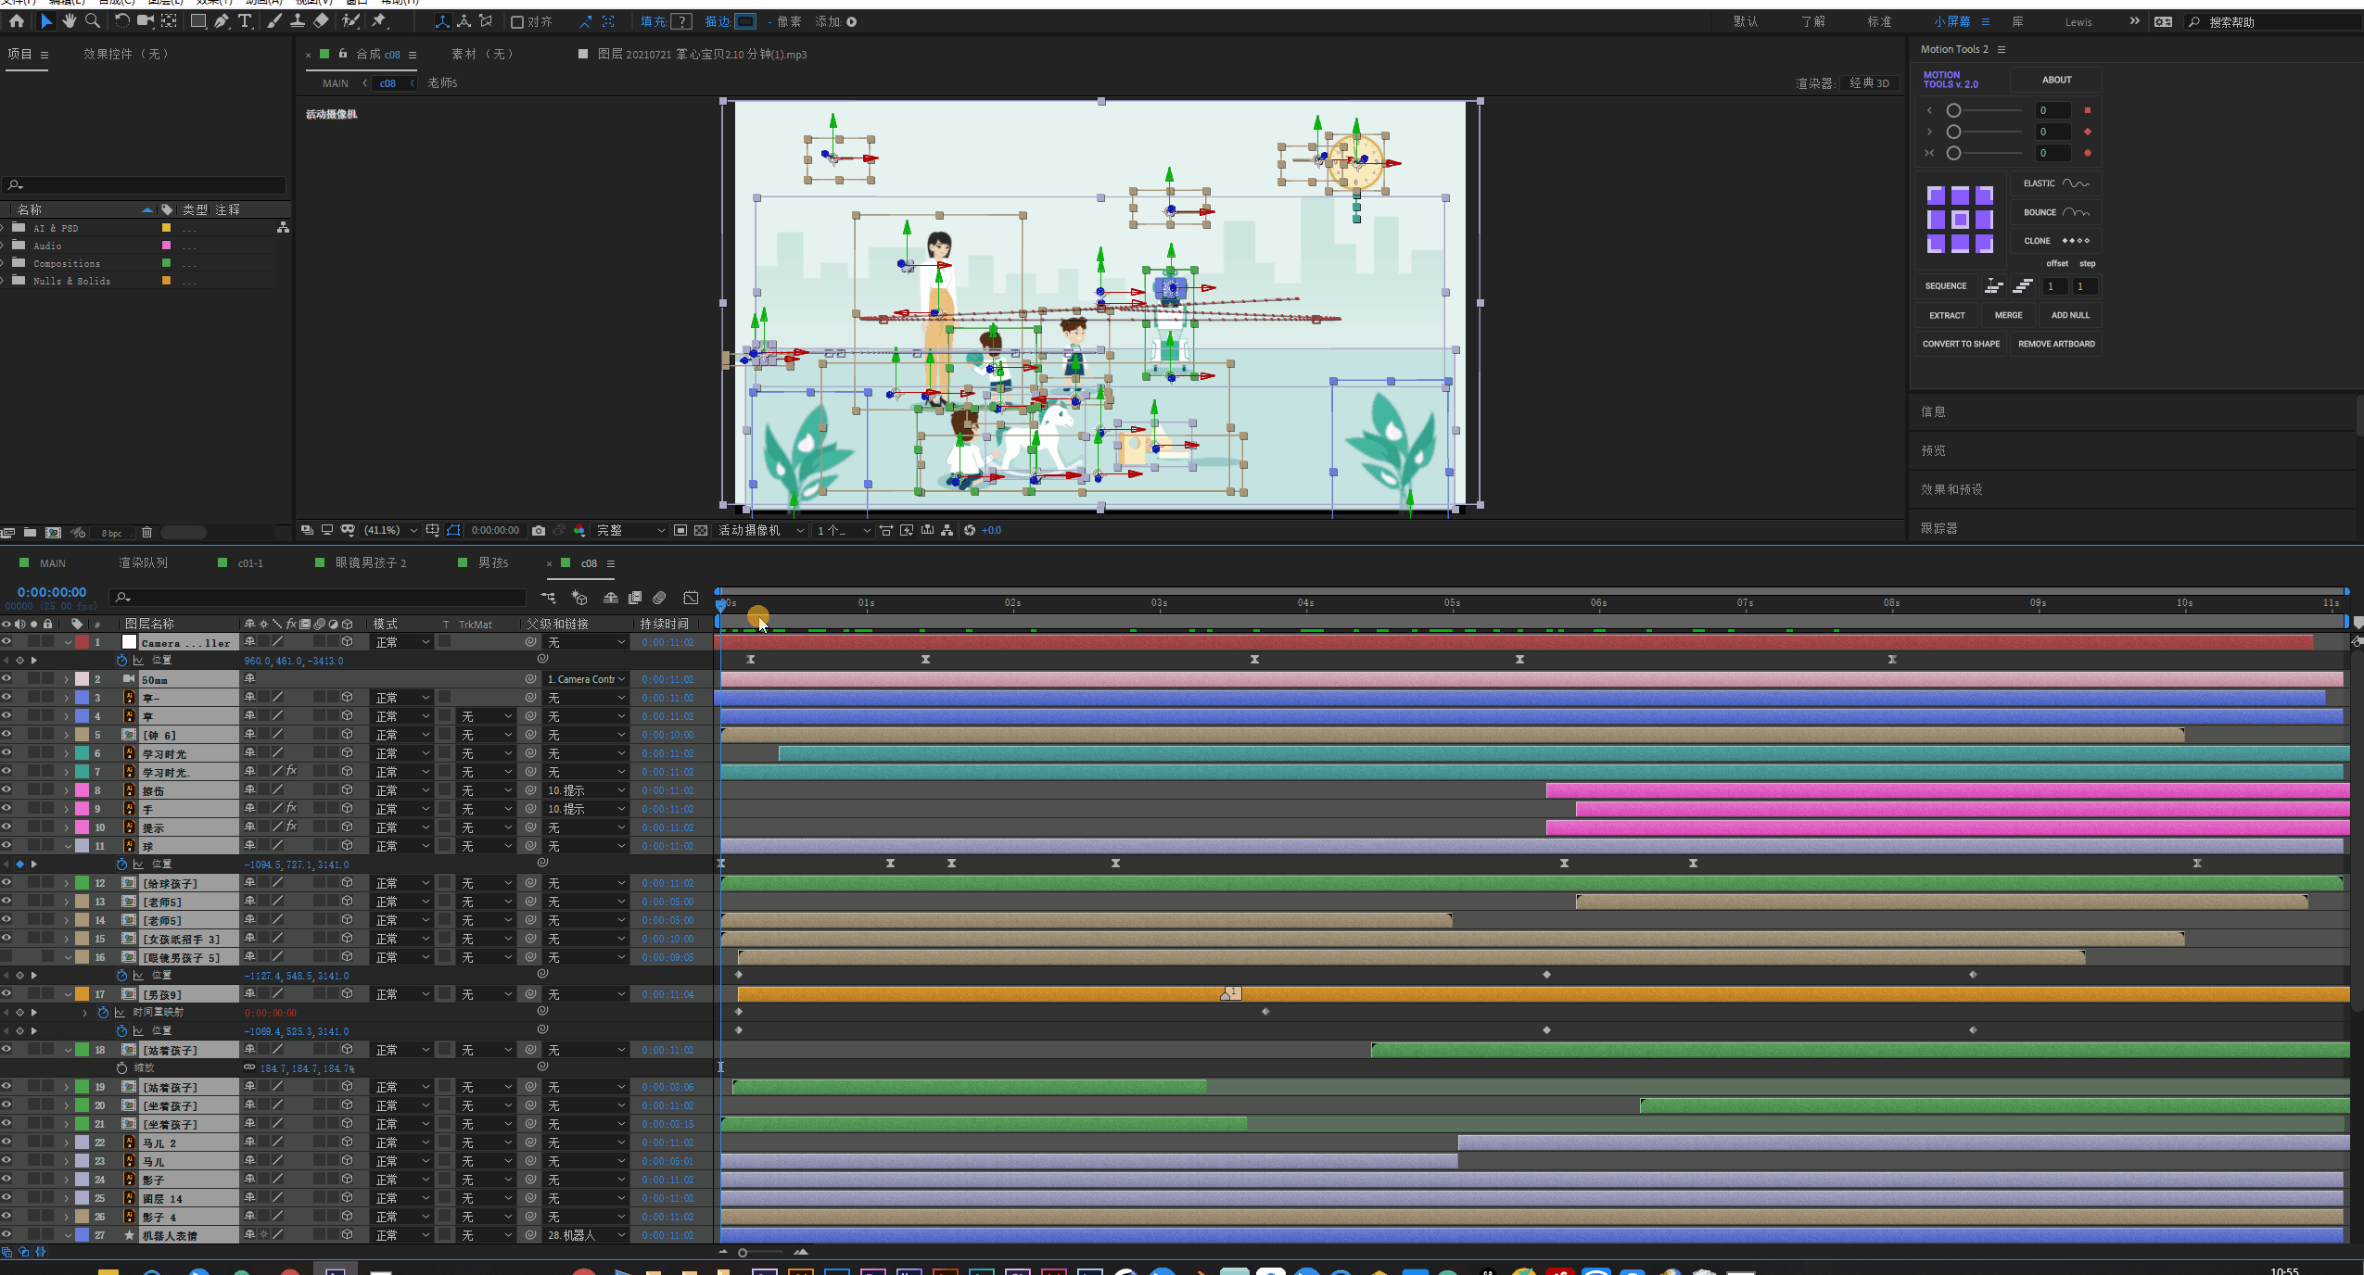Toggle visibility of layer 球

pos(6,845)
